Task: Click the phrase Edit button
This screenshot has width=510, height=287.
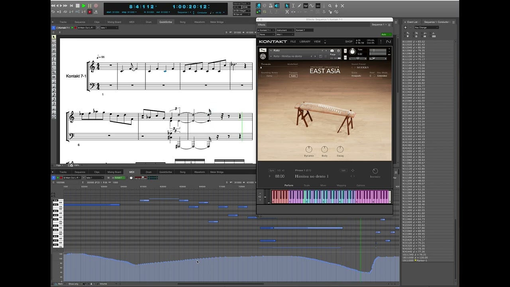Action: 343,170
